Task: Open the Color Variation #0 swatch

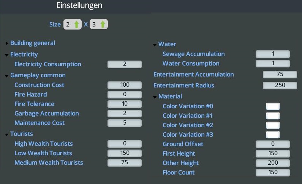Action: click(273, 106)
